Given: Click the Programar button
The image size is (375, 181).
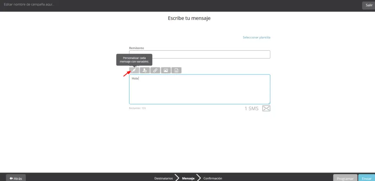Looking at the screenshot, I should (x=345, y=178).
